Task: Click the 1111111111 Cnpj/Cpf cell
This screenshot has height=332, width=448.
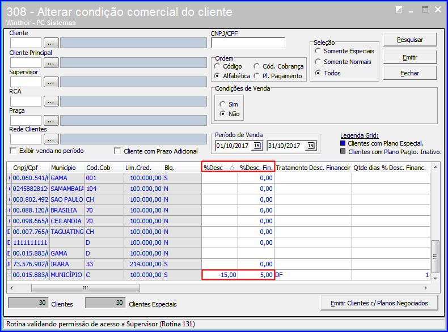Action: click(x=31, y=242)
